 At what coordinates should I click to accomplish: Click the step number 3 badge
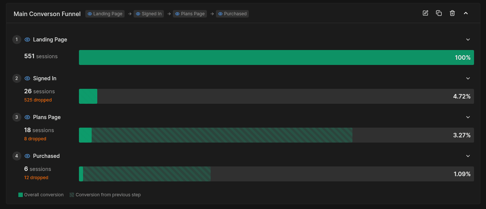[16, 117]
